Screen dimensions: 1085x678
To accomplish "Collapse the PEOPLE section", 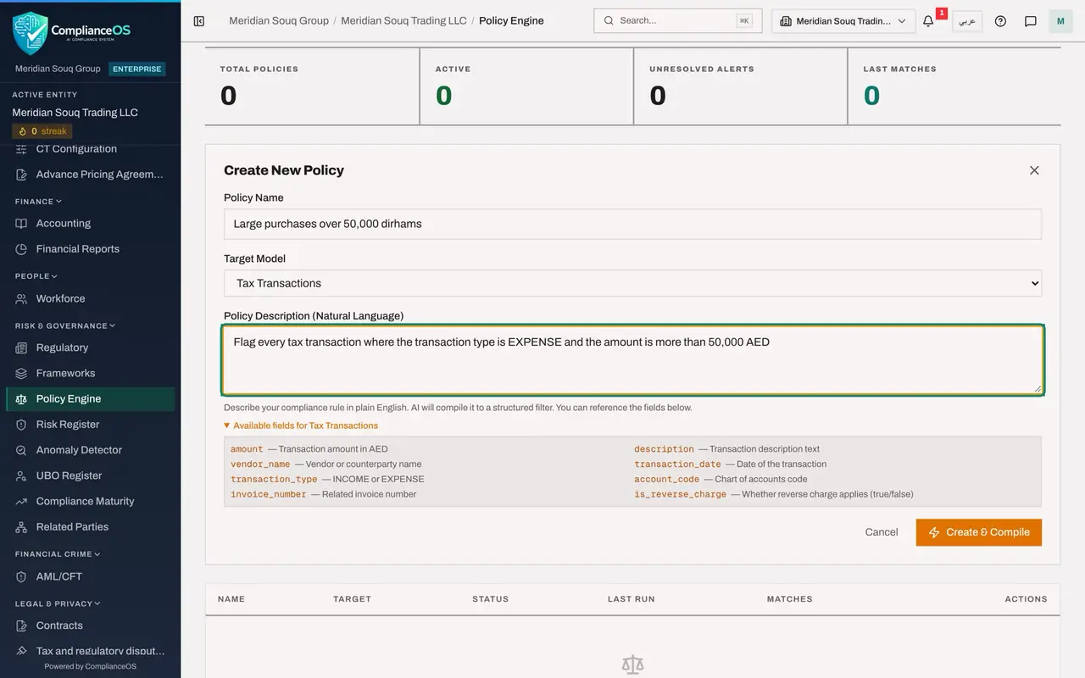I will click(36, 276).
